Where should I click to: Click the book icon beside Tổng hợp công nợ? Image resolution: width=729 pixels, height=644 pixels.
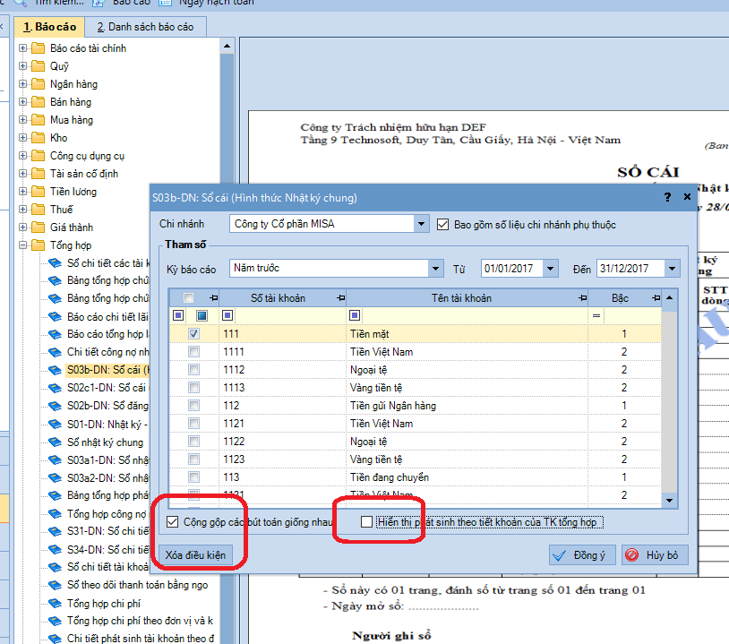55,514
